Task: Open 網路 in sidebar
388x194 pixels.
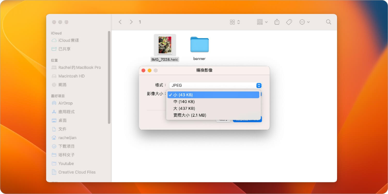Action: (x=59, y=85)
